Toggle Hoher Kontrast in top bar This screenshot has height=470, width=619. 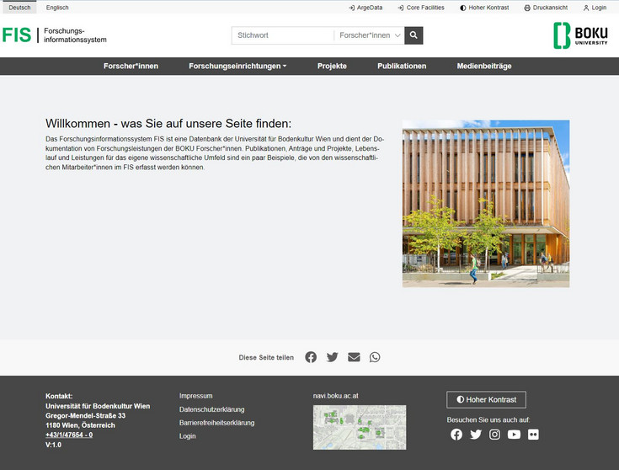point(486,8)
